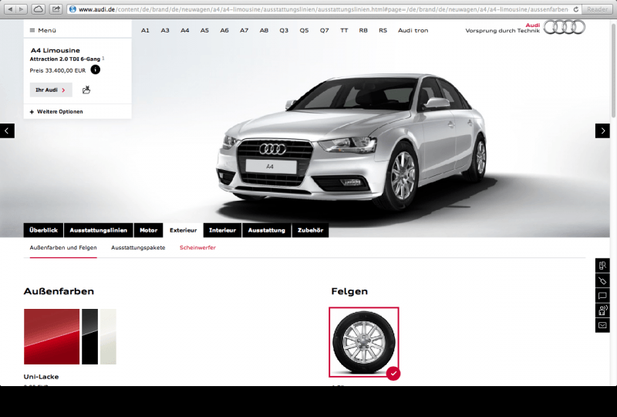This screenshot has height=417, width=617.
Task: Go back with Safari's back arrow
Action: tap(10, 9)
